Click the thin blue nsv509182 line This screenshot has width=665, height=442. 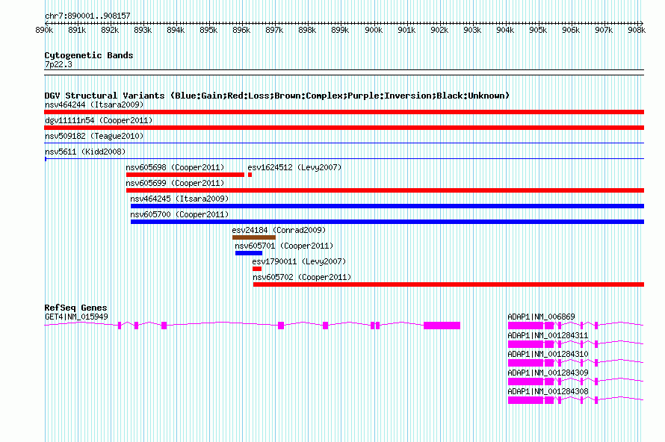point(344,143)
